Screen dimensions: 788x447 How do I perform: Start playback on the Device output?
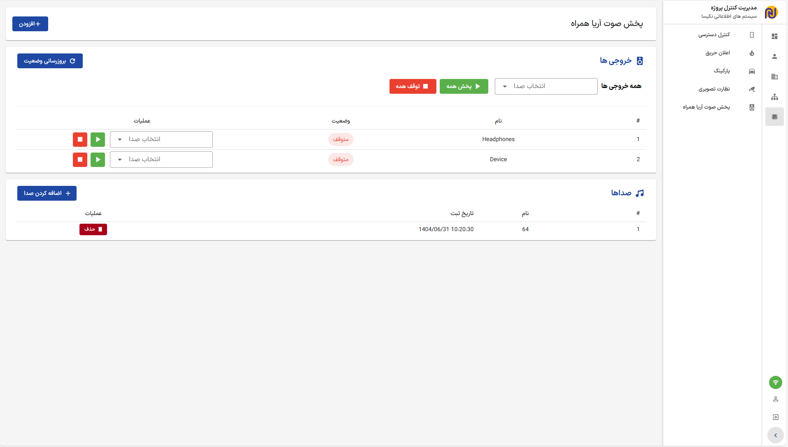[x=98, y=160]
